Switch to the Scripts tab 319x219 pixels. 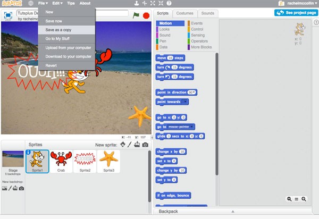tap(163, 13)
